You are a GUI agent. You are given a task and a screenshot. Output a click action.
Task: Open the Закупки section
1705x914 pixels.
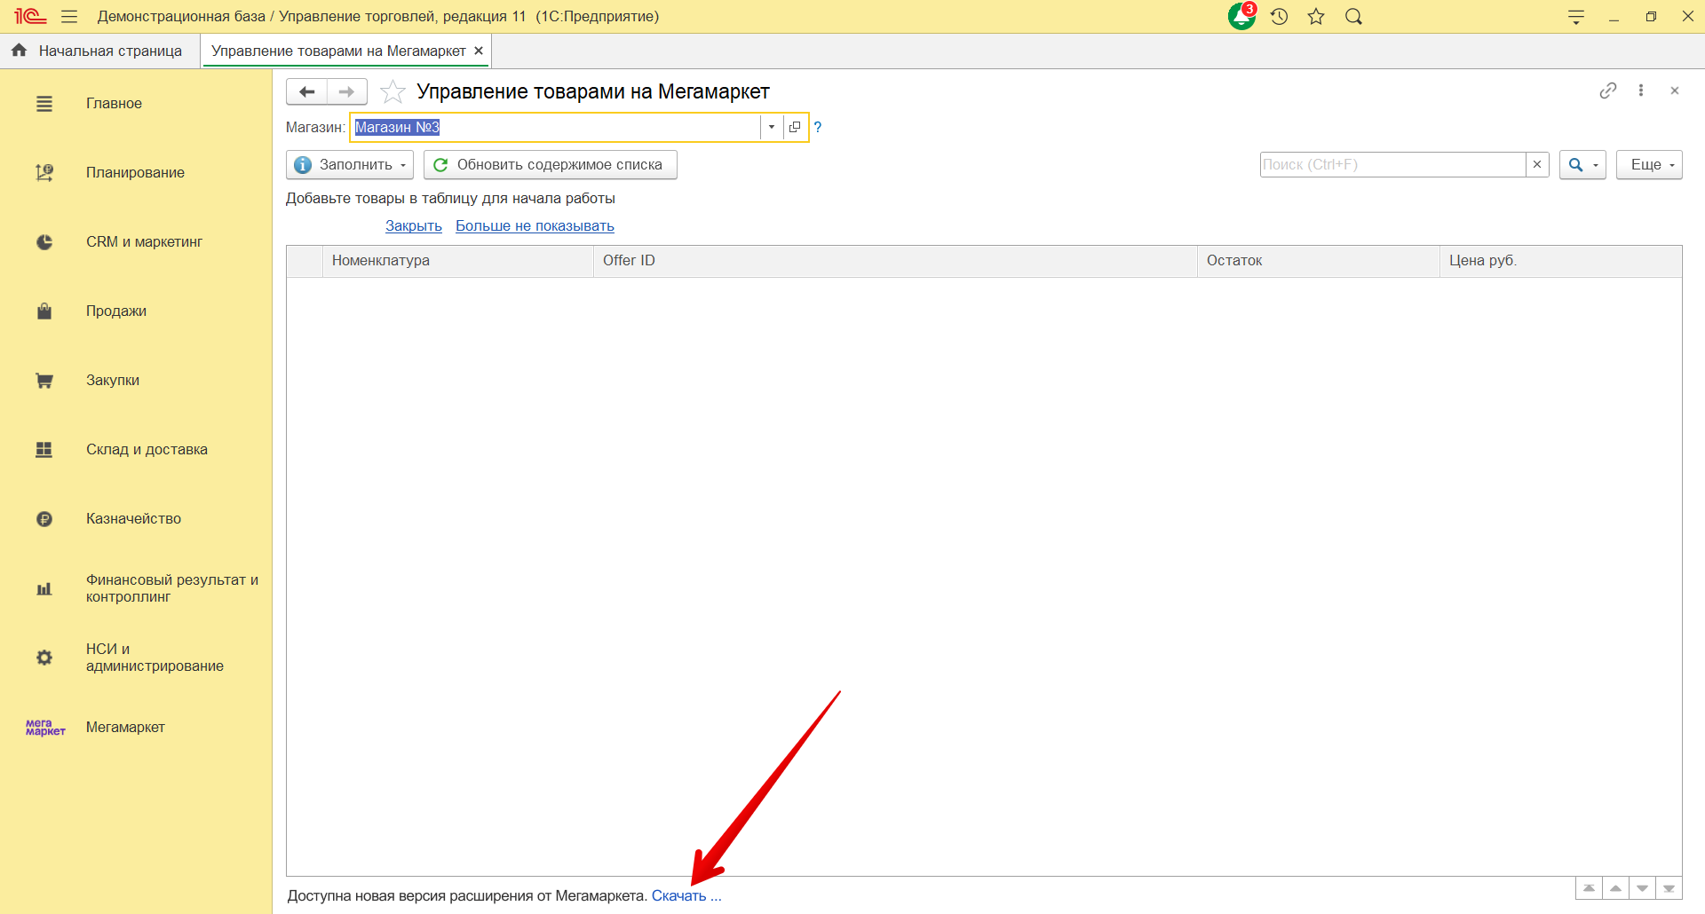click(113, 381)
